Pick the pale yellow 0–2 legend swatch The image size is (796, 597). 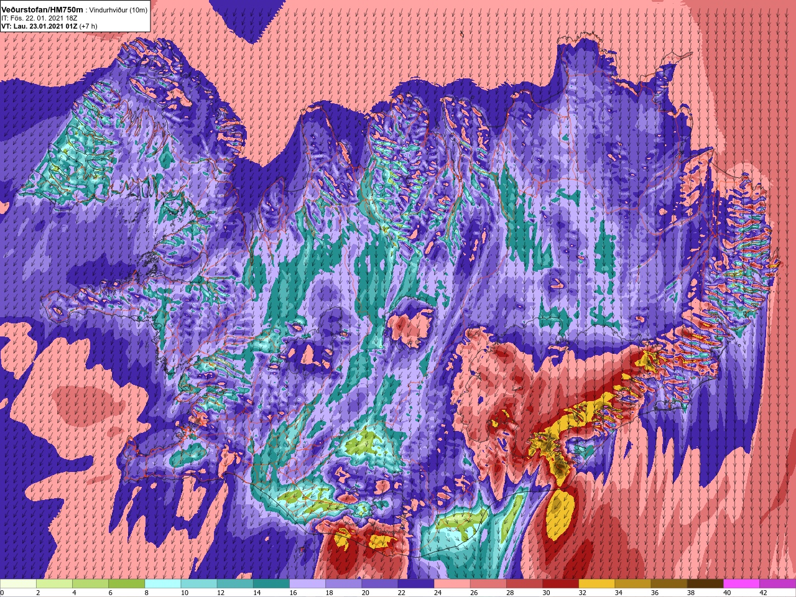point(18,584)
